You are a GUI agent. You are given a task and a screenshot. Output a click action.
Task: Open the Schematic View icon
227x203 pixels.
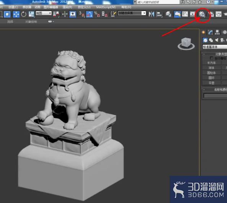click(x=193, y=14)
